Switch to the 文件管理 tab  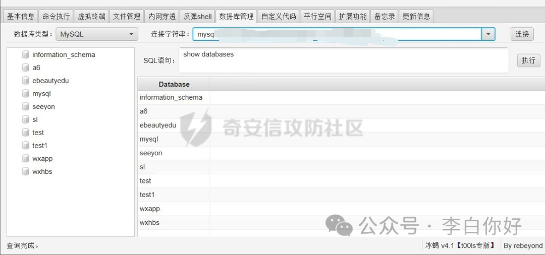tap(127, 16)
